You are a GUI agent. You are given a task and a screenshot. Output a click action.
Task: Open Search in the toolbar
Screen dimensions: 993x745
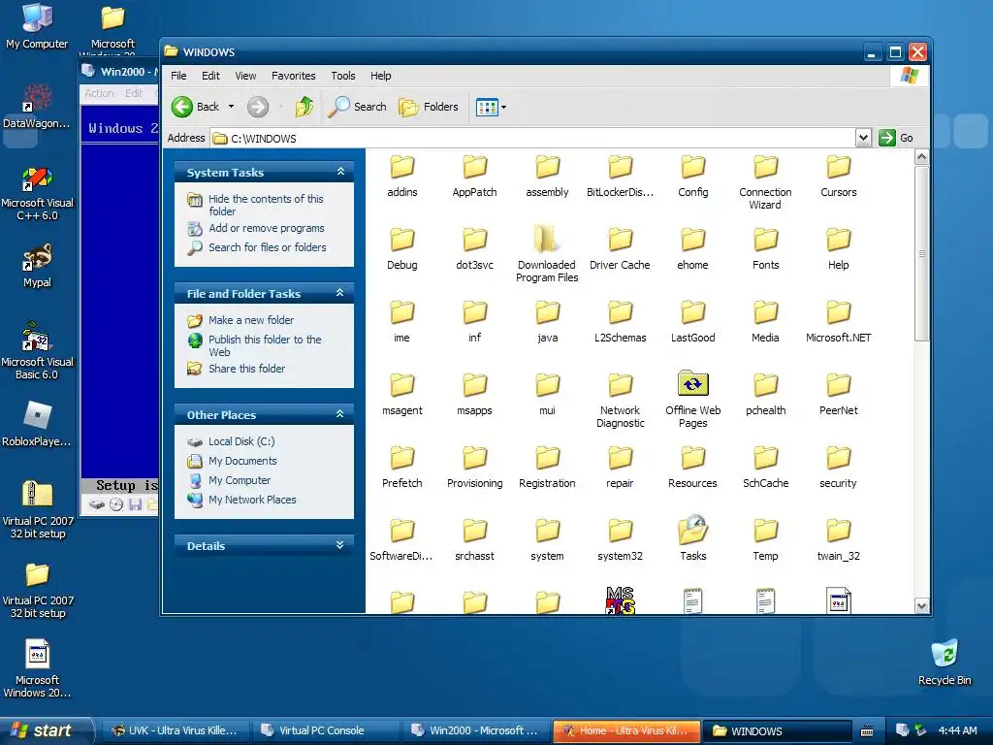pyautogui.click(x=358, y=107)
